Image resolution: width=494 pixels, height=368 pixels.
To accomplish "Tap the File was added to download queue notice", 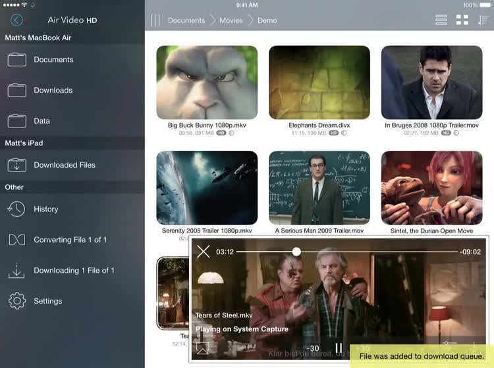I will click(422, 356).
